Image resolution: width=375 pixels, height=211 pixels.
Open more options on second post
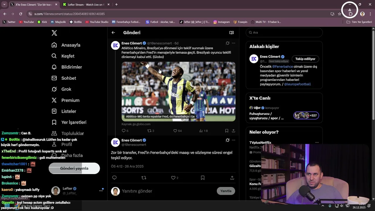pyautogui.click(x=233, y=140)
